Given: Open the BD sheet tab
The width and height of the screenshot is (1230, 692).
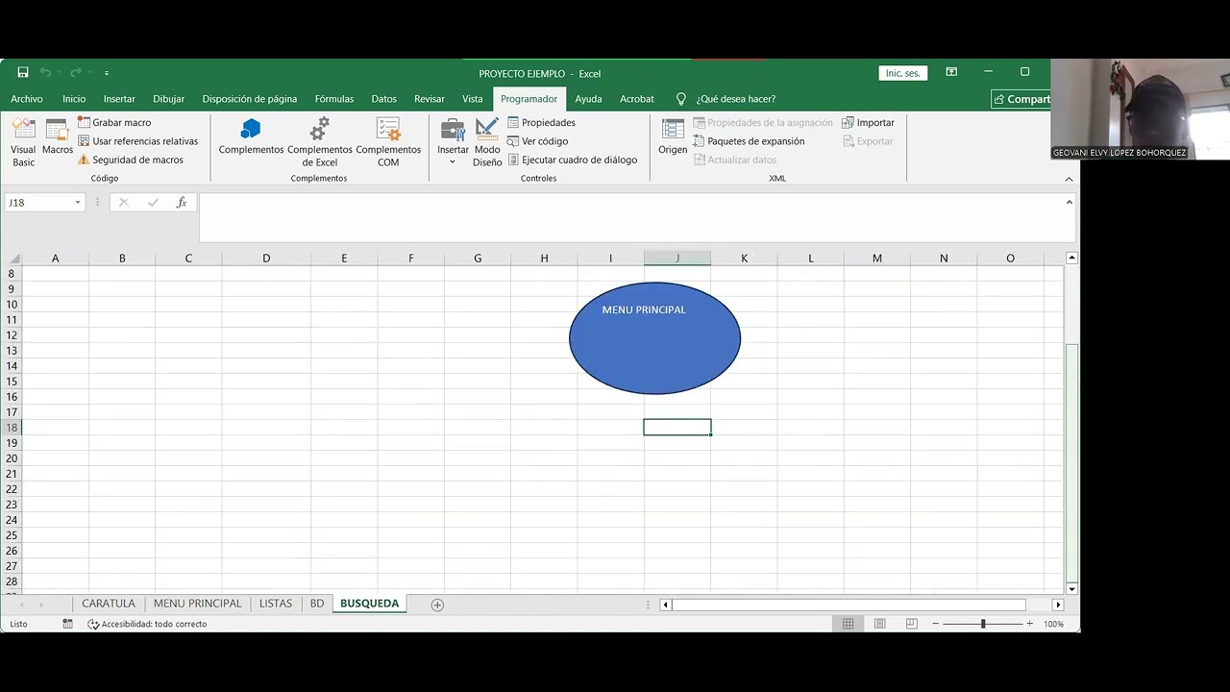Looking at the screenshot, I should 317,604.
